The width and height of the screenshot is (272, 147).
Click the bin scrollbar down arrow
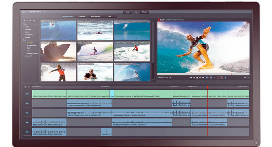click(x=153, y=80)
